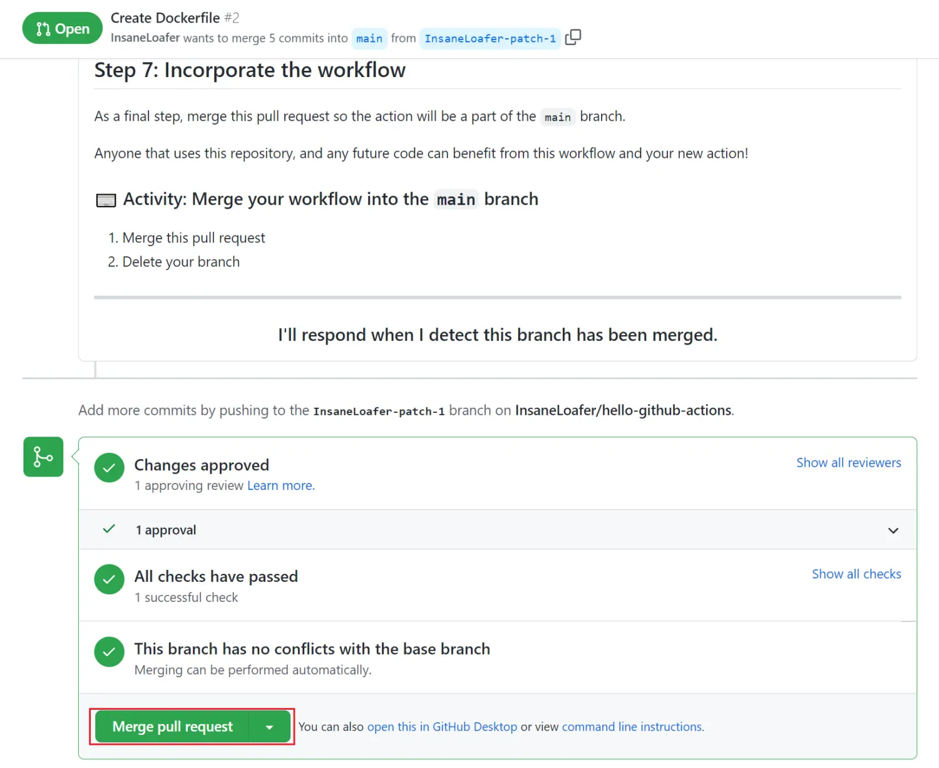Click the keyboard icon beside Activity heading
This screenshot has height=768, width=939.
106,200
